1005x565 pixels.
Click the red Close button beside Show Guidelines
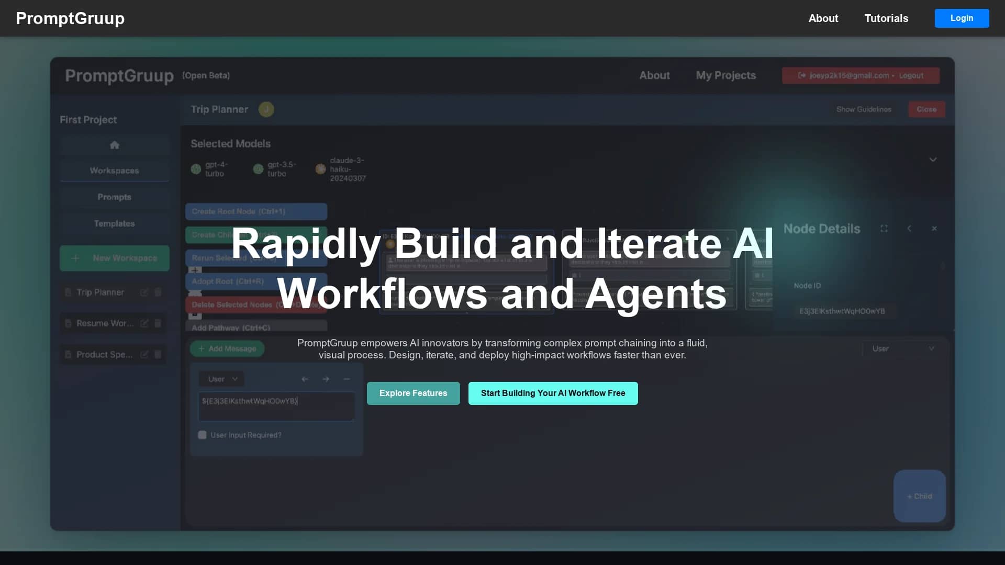(x=926, y=109)
